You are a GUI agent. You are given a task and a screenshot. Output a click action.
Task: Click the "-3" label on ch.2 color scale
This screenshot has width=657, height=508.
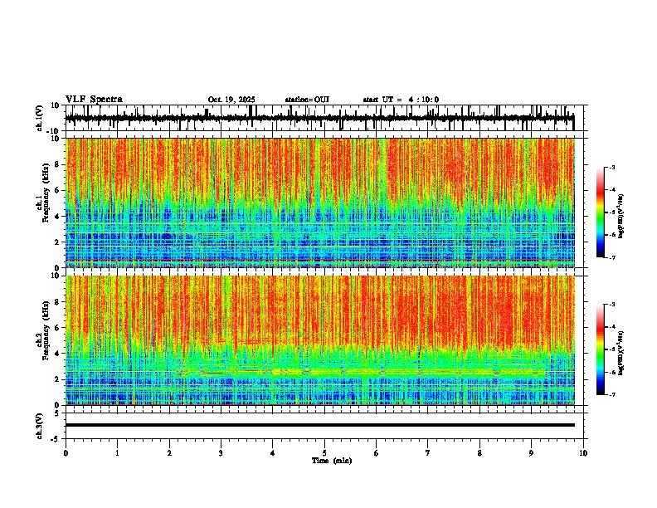[611, 305]
